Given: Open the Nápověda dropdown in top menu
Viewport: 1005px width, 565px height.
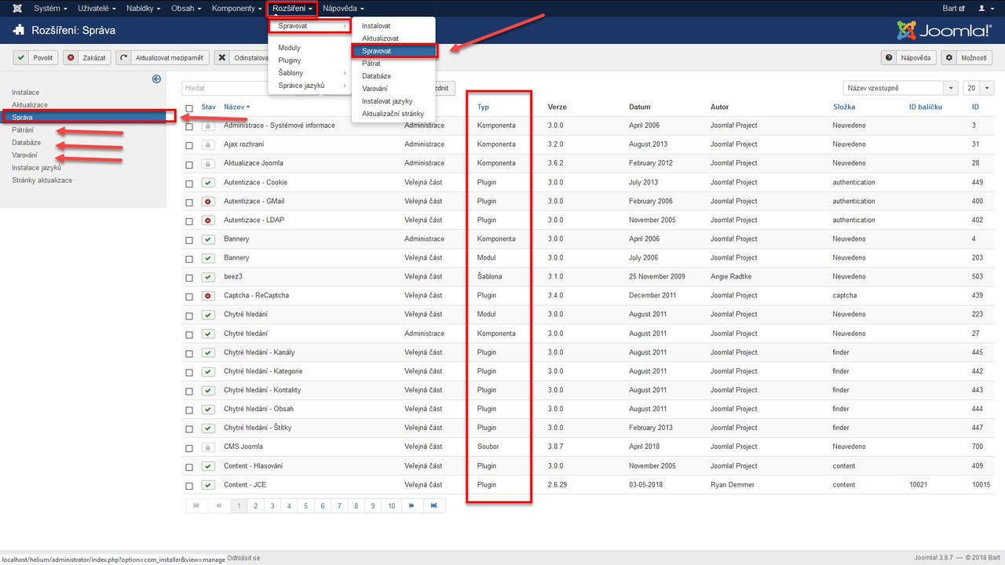Looking at the screenshot, I should click(343, 8).
